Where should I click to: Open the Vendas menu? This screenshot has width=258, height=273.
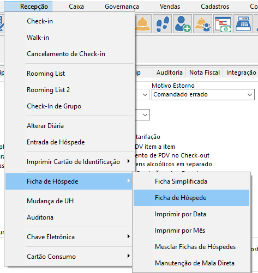[170, 7]
